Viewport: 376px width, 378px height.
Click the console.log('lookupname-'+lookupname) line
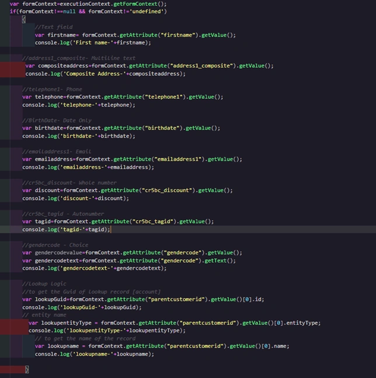(x=95, y=354)
